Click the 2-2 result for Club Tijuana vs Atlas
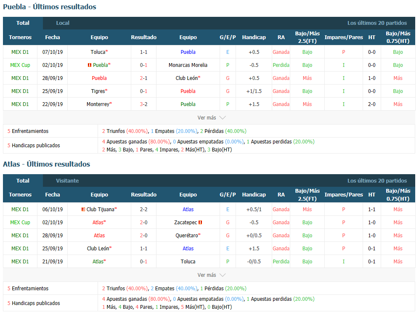The height and width of the screenshot is (313, 419). click(143, 209)
